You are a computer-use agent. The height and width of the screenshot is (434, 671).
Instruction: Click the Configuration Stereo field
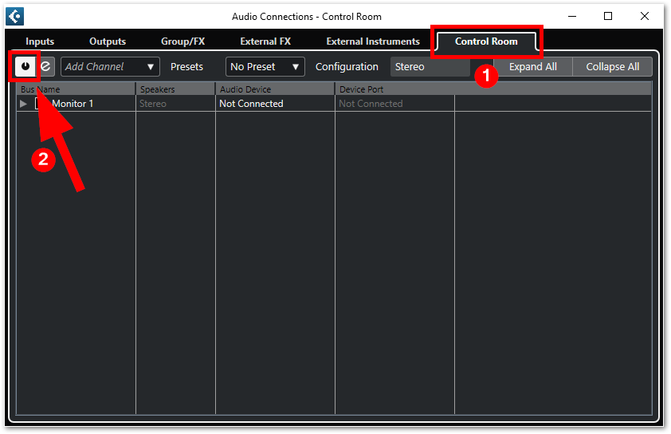click(x=430, y=67)
